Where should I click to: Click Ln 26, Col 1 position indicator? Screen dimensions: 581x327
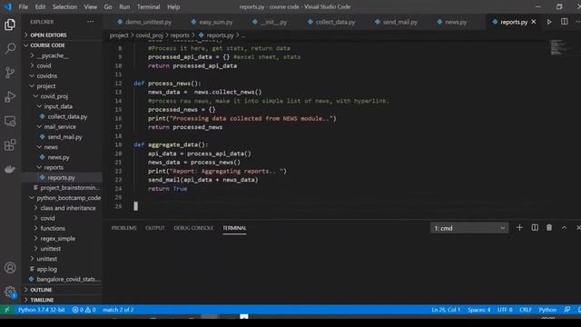(446, 310)
